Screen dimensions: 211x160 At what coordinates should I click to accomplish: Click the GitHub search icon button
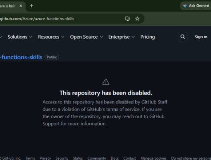(183, 37)
